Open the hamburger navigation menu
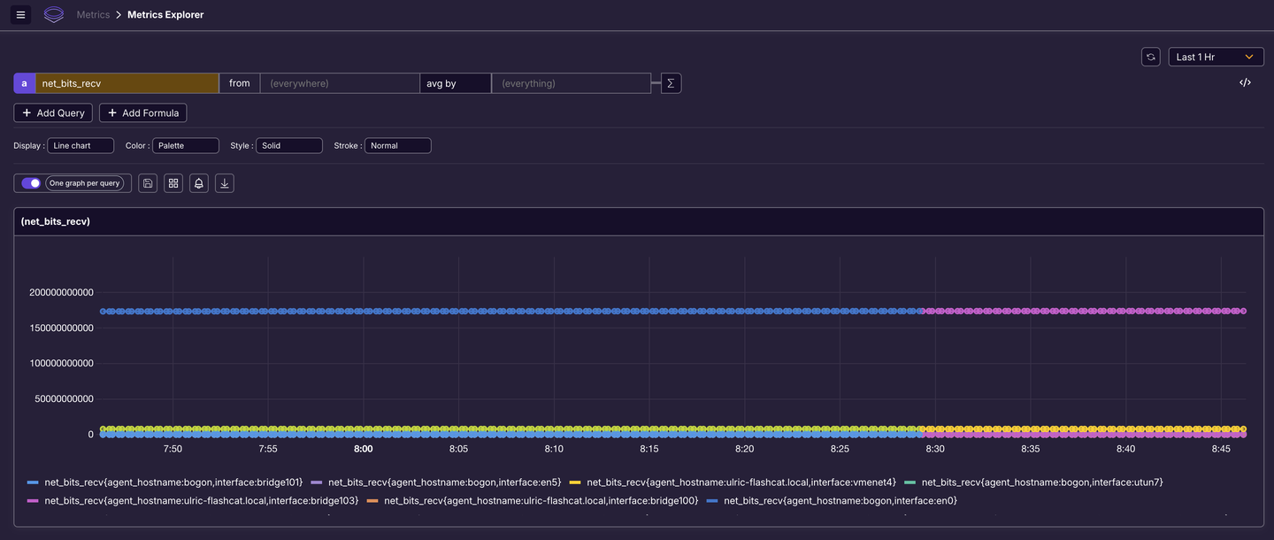This screenshot has height=540, width=1274. [19, 14]
